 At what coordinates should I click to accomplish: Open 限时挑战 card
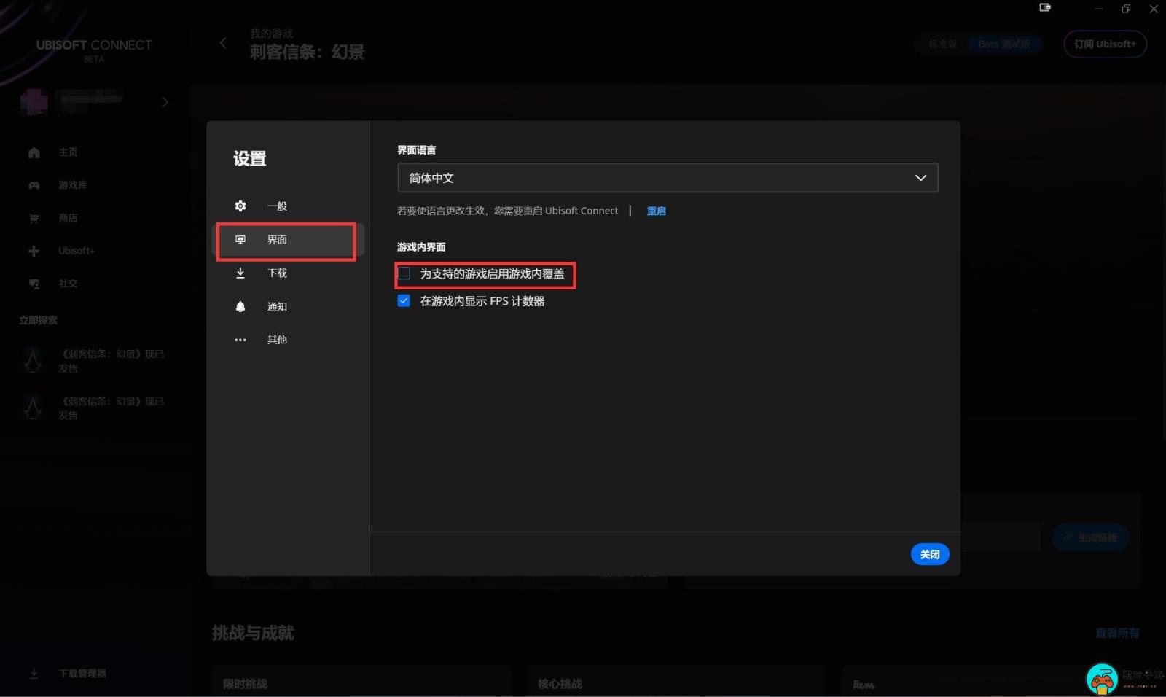point(361,680)
